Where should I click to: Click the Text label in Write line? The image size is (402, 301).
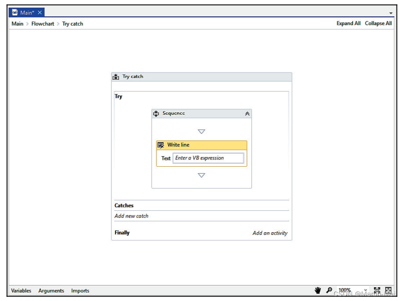pos(166,158)
